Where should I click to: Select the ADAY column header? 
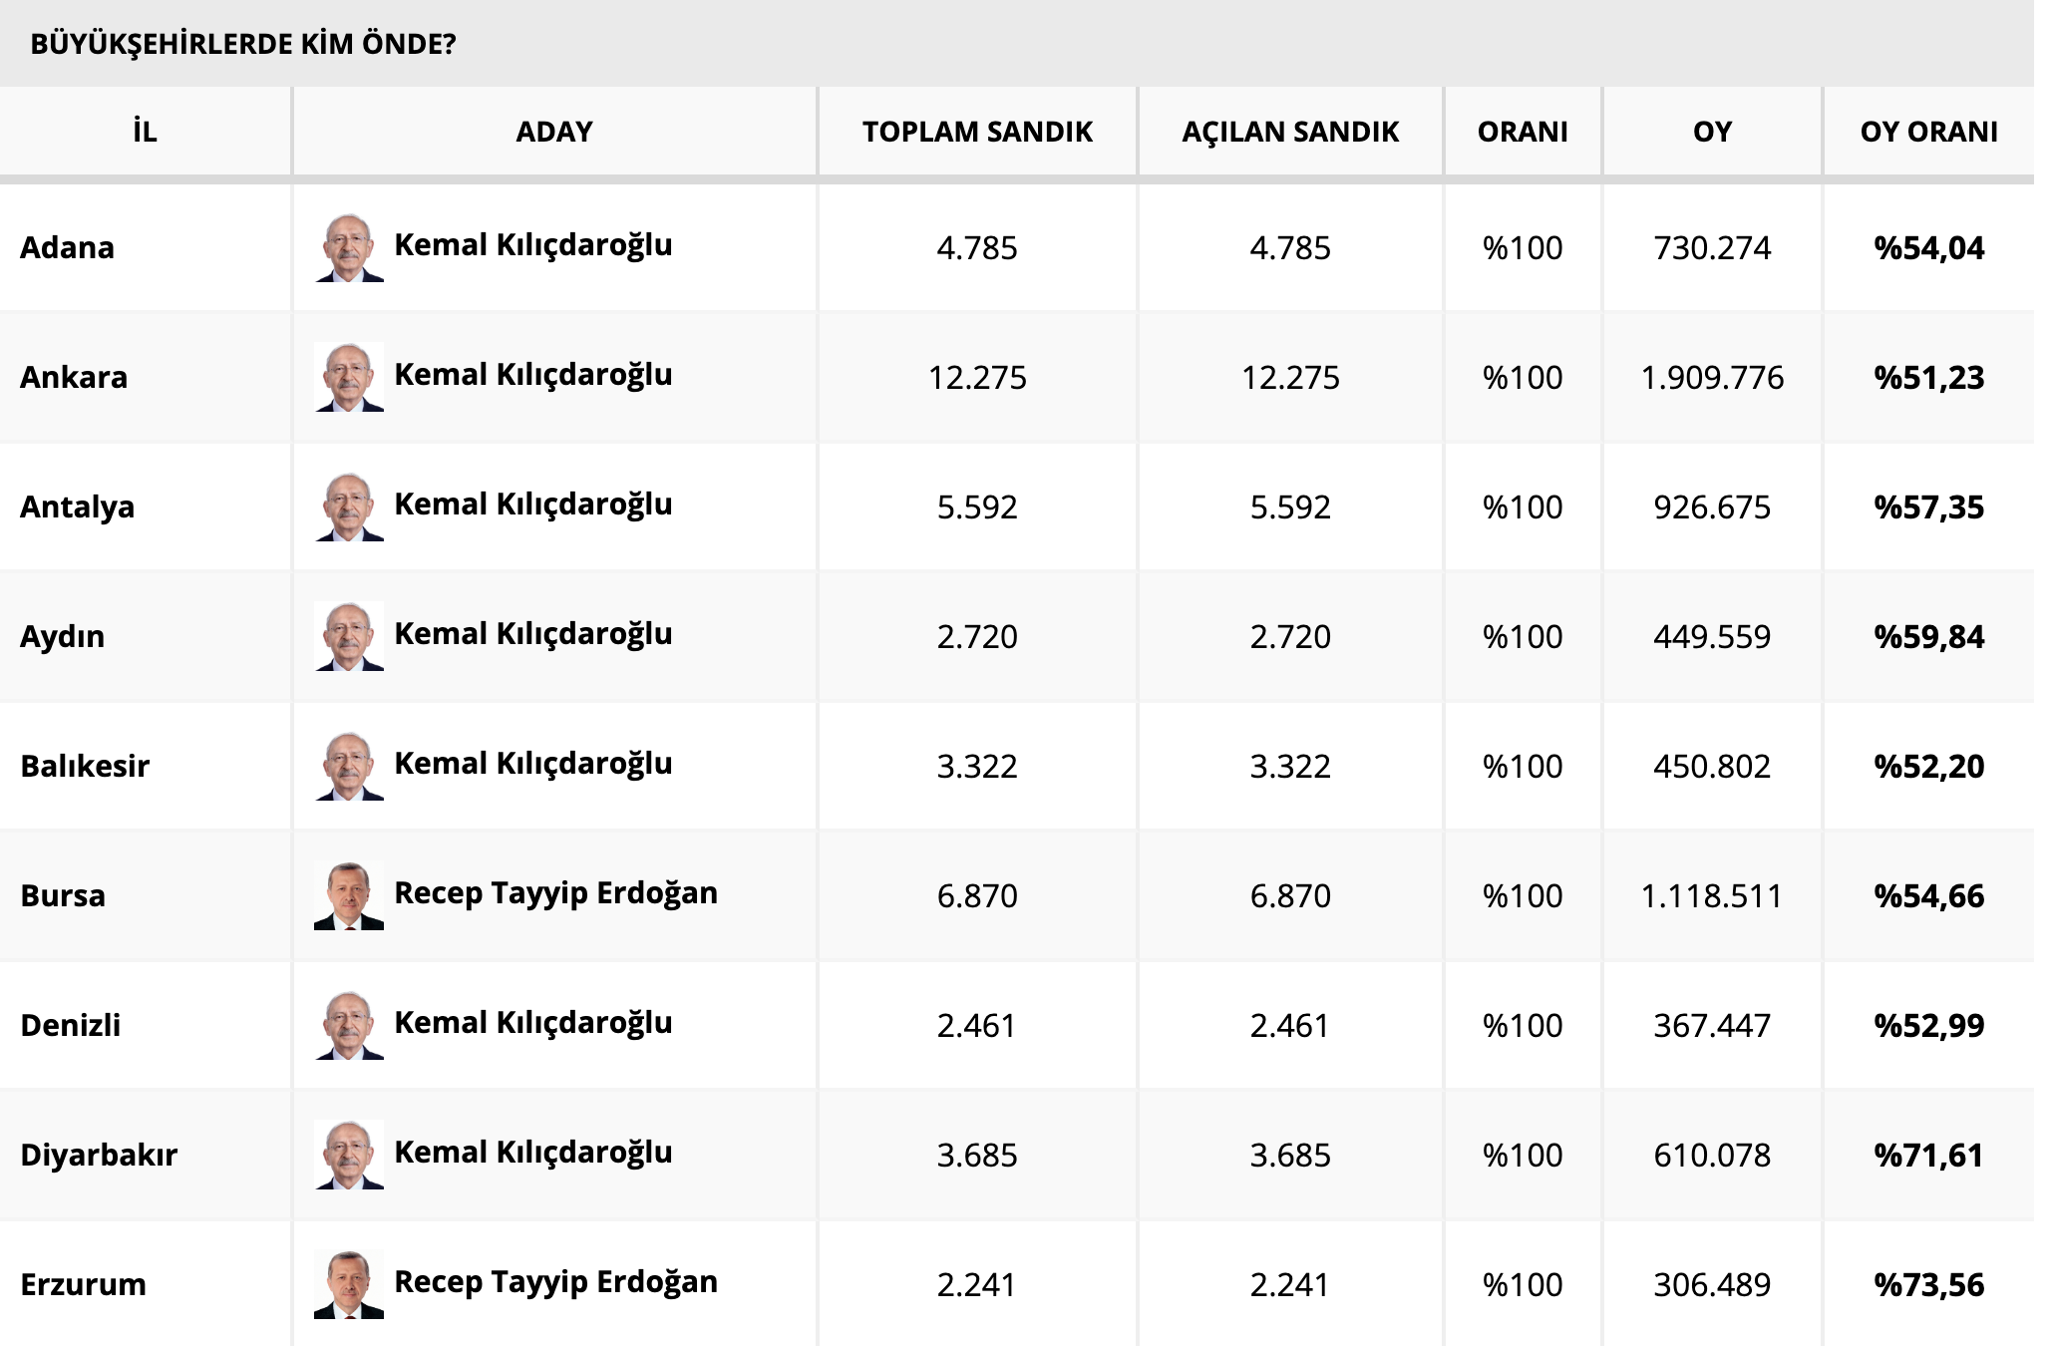pos(554,132)
